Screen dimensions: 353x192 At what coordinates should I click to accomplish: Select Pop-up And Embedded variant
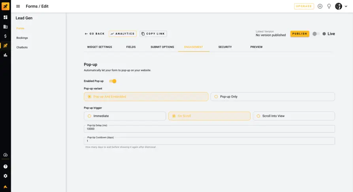click(x=146, y=97)
